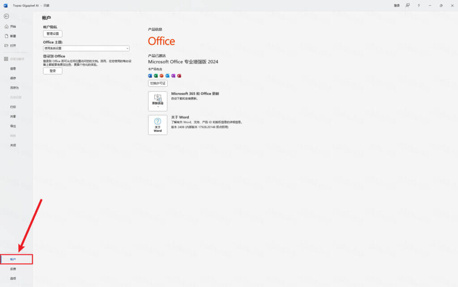The width and height of the screenshot is (458, 287).
Task: Open 选项 options at sidebar bottom
Action: pos(13,278)
